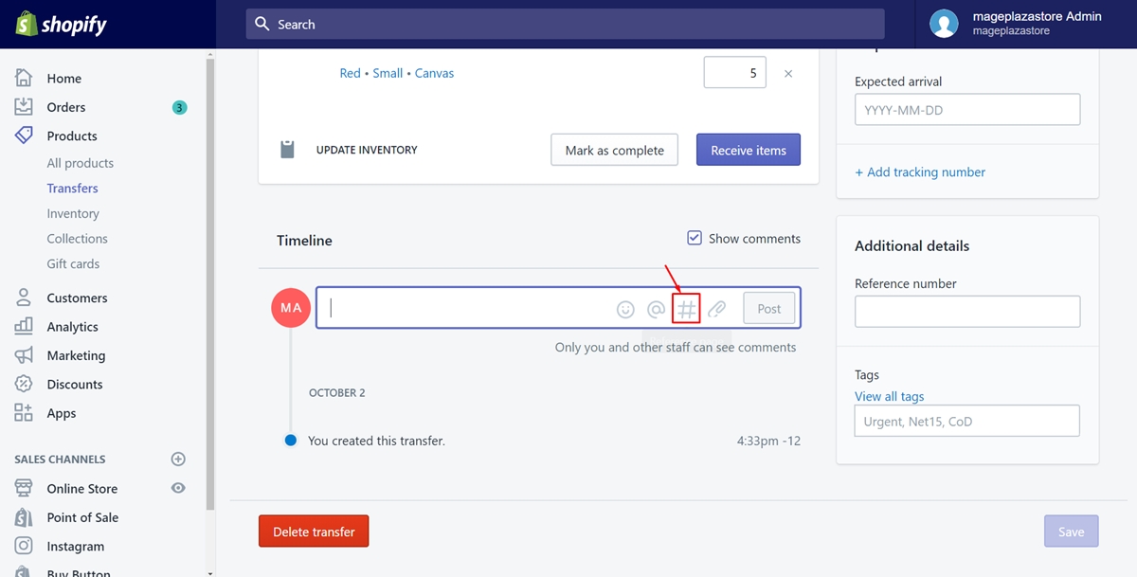Focus the top Search field

coord(566,24)
